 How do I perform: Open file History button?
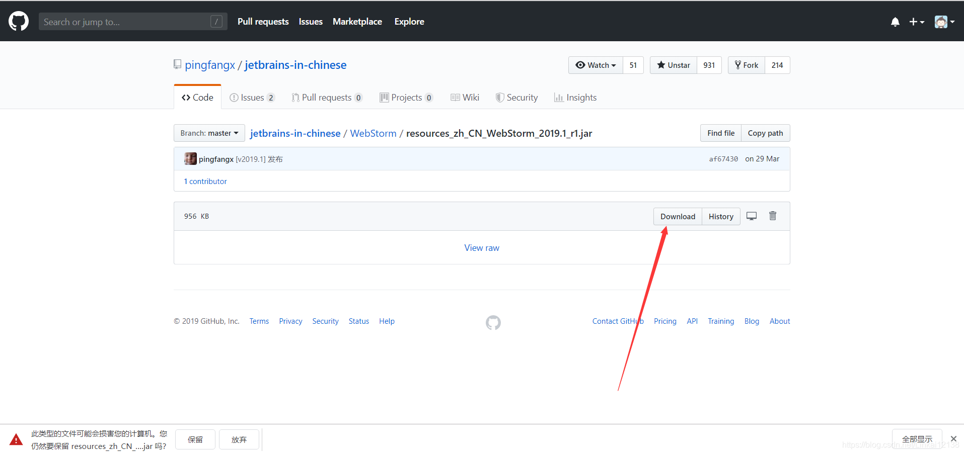click(x=721, y=217)
